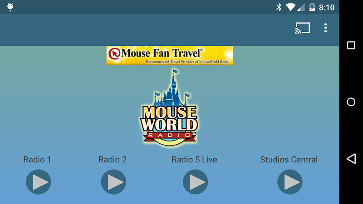Tap the Android back navigation button
363x204 pixels.
point(351,159)
